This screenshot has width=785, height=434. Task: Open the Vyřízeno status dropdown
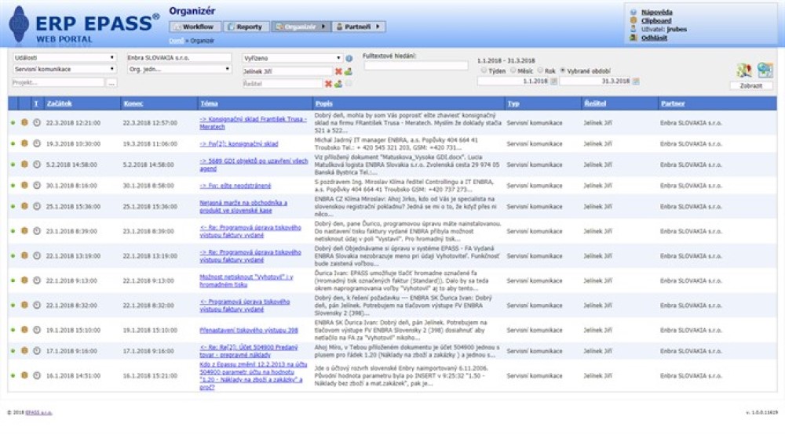point(292,59)
